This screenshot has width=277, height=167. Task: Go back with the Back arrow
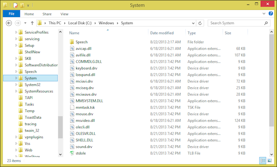[x=9, y=23]
